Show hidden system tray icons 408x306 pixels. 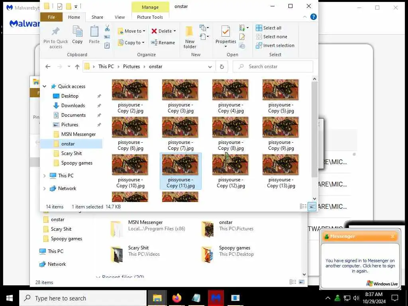point(328,298)
